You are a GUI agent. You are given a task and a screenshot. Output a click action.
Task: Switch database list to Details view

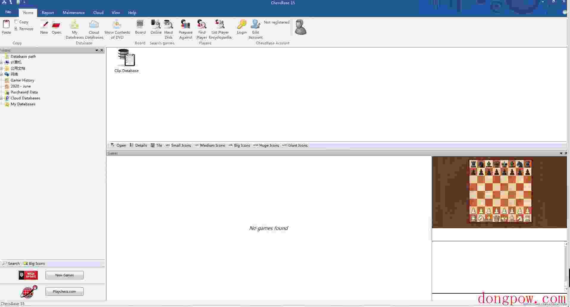coord(138,145)
